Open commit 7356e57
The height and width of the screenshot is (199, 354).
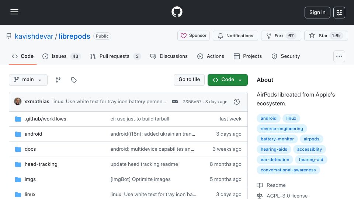[x=192, y=102]
